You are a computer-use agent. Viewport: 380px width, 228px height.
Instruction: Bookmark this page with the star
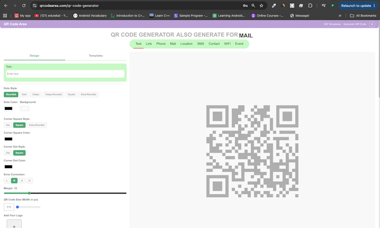click(x=261, y=6)
